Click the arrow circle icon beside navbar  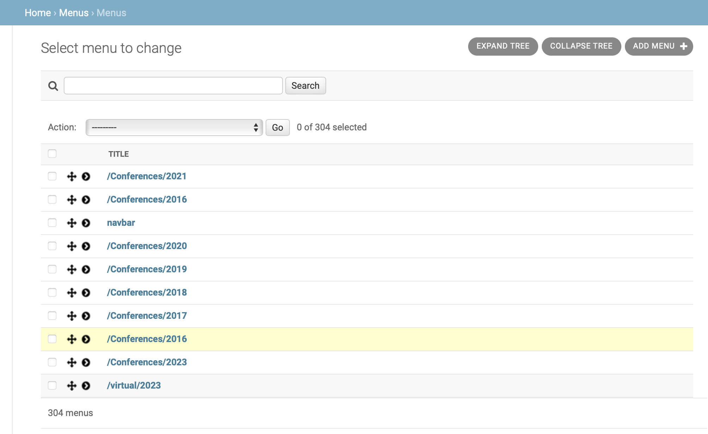(x=86, y=222)
